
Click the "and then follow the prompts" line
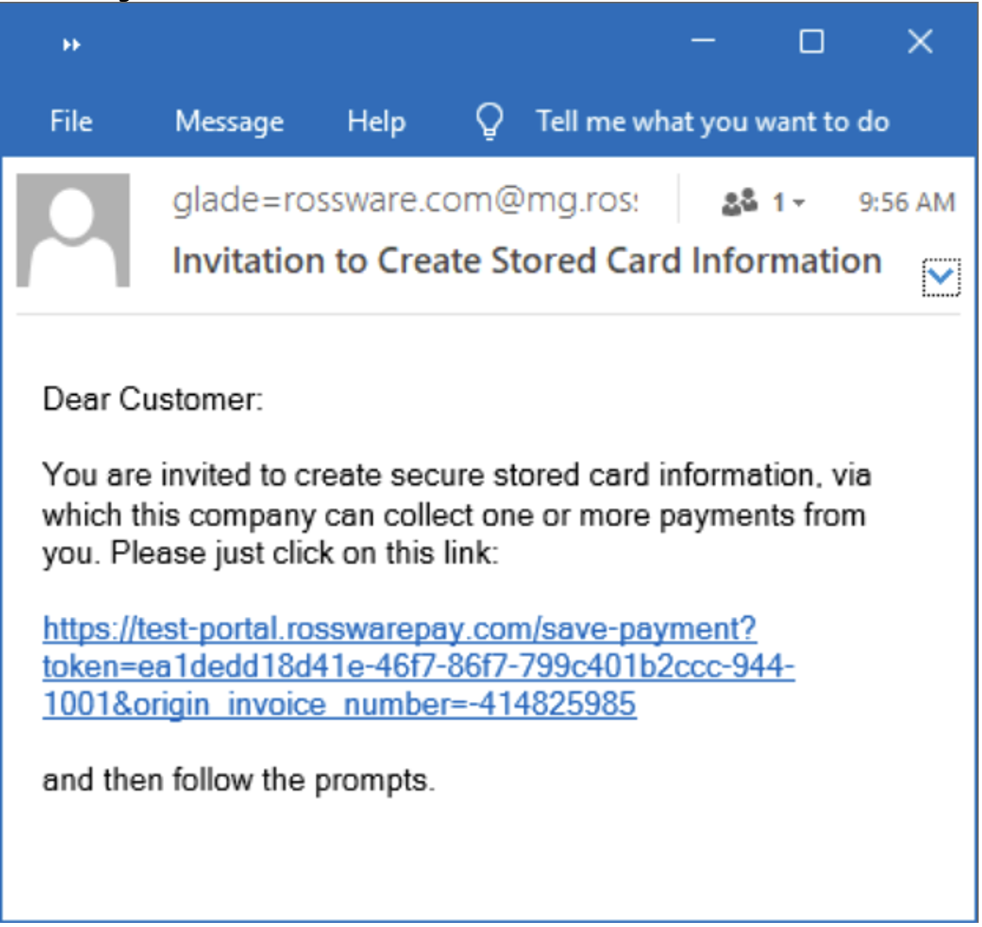point(238,779)
